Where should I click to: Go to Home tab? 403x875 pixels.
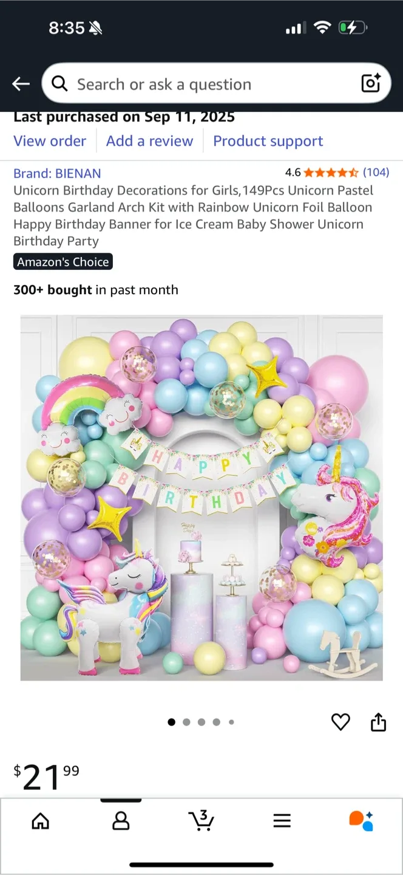[x=41, y=822]
